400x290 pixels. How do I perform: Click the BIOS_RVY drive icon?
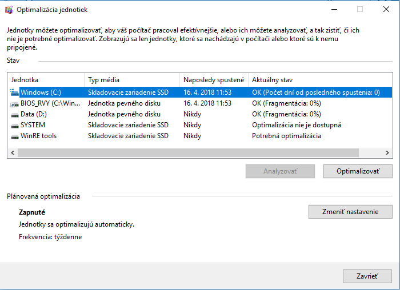14,103
